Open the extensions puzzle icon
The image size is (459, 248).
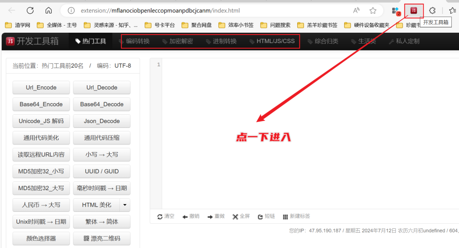[433, 11]
